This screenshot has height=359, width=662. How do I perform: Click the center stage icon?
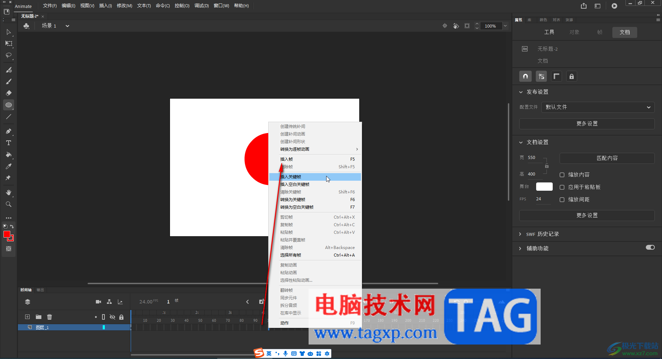(445, 26)
